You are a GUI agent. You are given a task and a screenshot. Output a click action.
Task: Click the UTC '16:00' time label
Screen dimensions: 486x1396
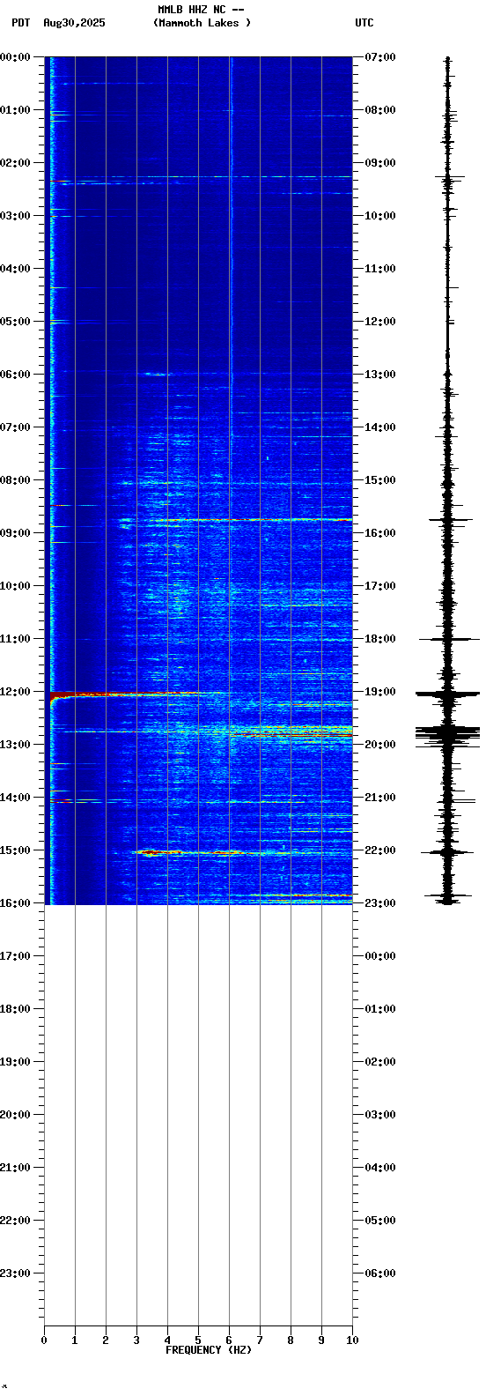pyautogui.click(x=380, y=533)
